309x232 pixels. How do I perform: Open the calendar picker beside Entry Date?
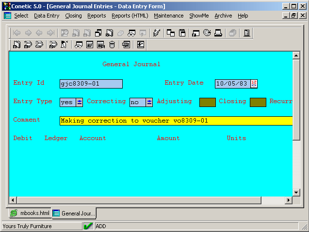(254, 84)
